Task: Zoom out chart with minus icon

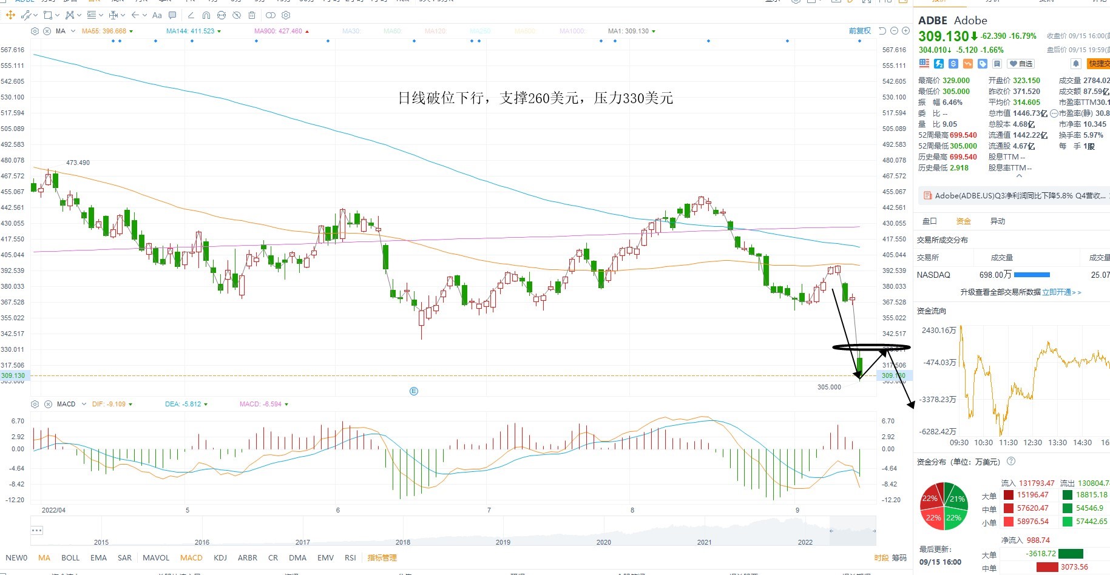Action: [894, 31]
